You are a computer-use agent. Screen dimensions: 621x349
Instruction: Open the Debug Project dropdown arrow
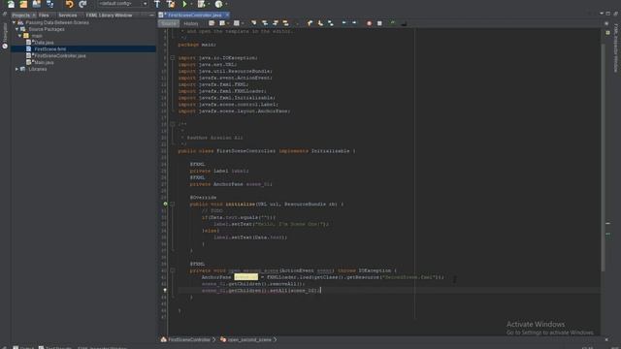[209, 4]
